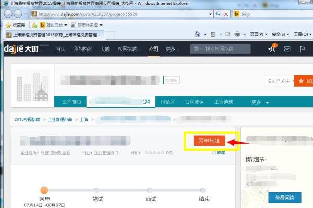Click the 搜索校园招聘 search box
This screenshot has height=208, width=313.
(x=220, y=49)
